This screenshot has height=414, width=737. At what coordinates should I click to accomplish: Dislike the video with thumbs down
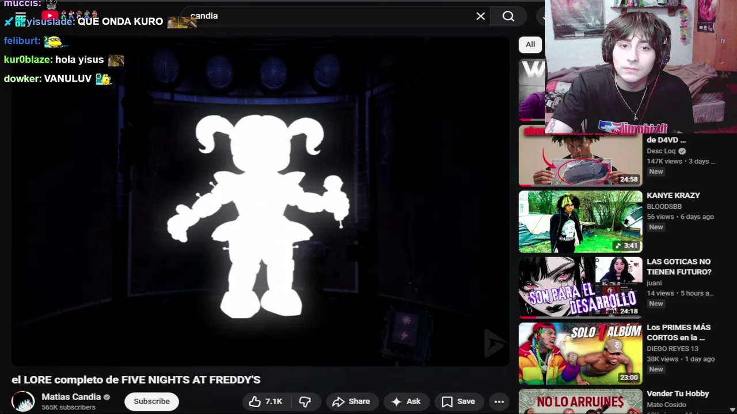[x=305, y=401]
